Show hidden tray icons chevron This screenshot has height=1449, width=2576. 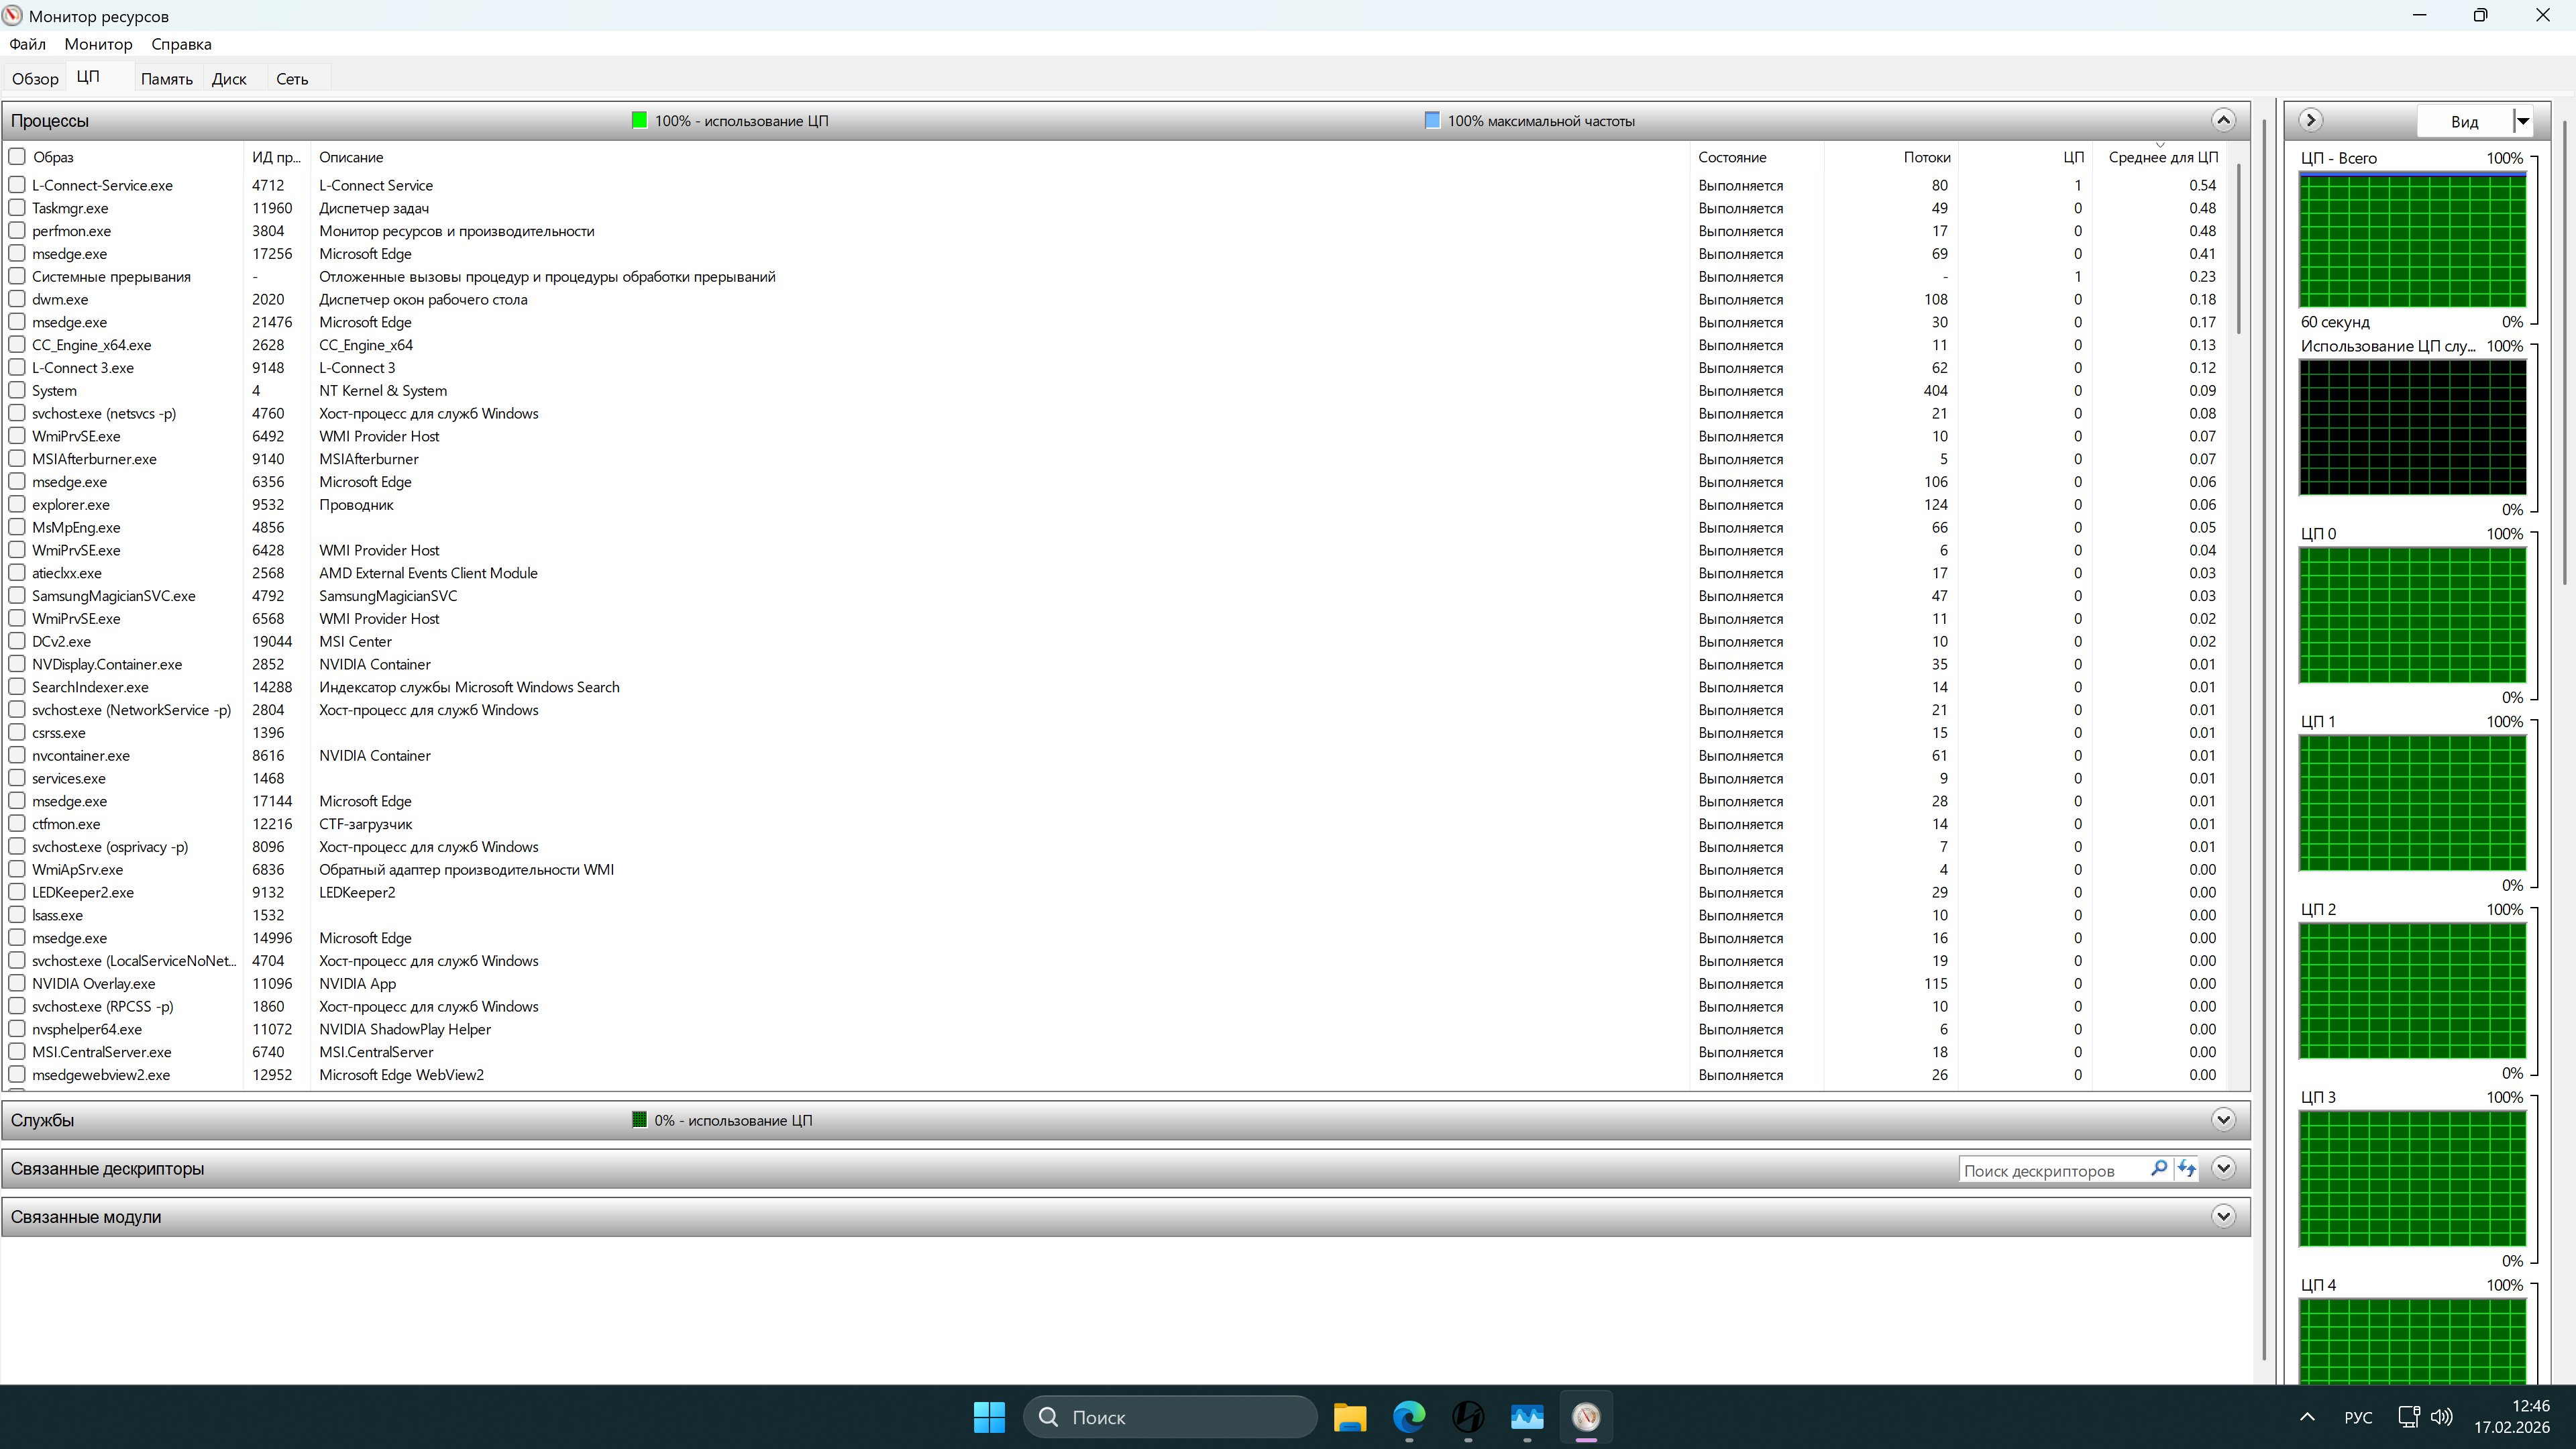(2307, 1416)
